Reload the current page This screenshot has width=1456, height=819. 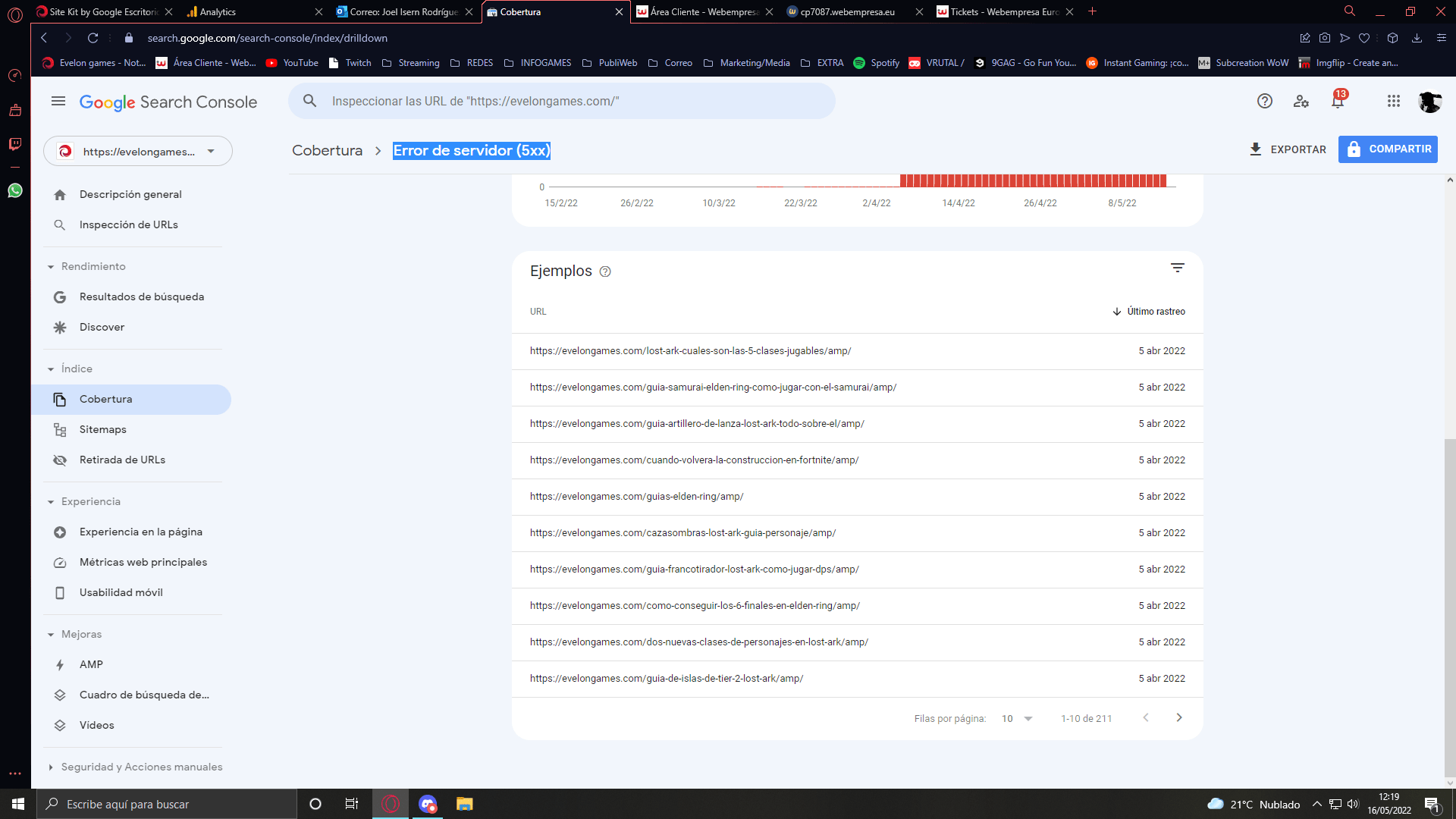point(93,38)
